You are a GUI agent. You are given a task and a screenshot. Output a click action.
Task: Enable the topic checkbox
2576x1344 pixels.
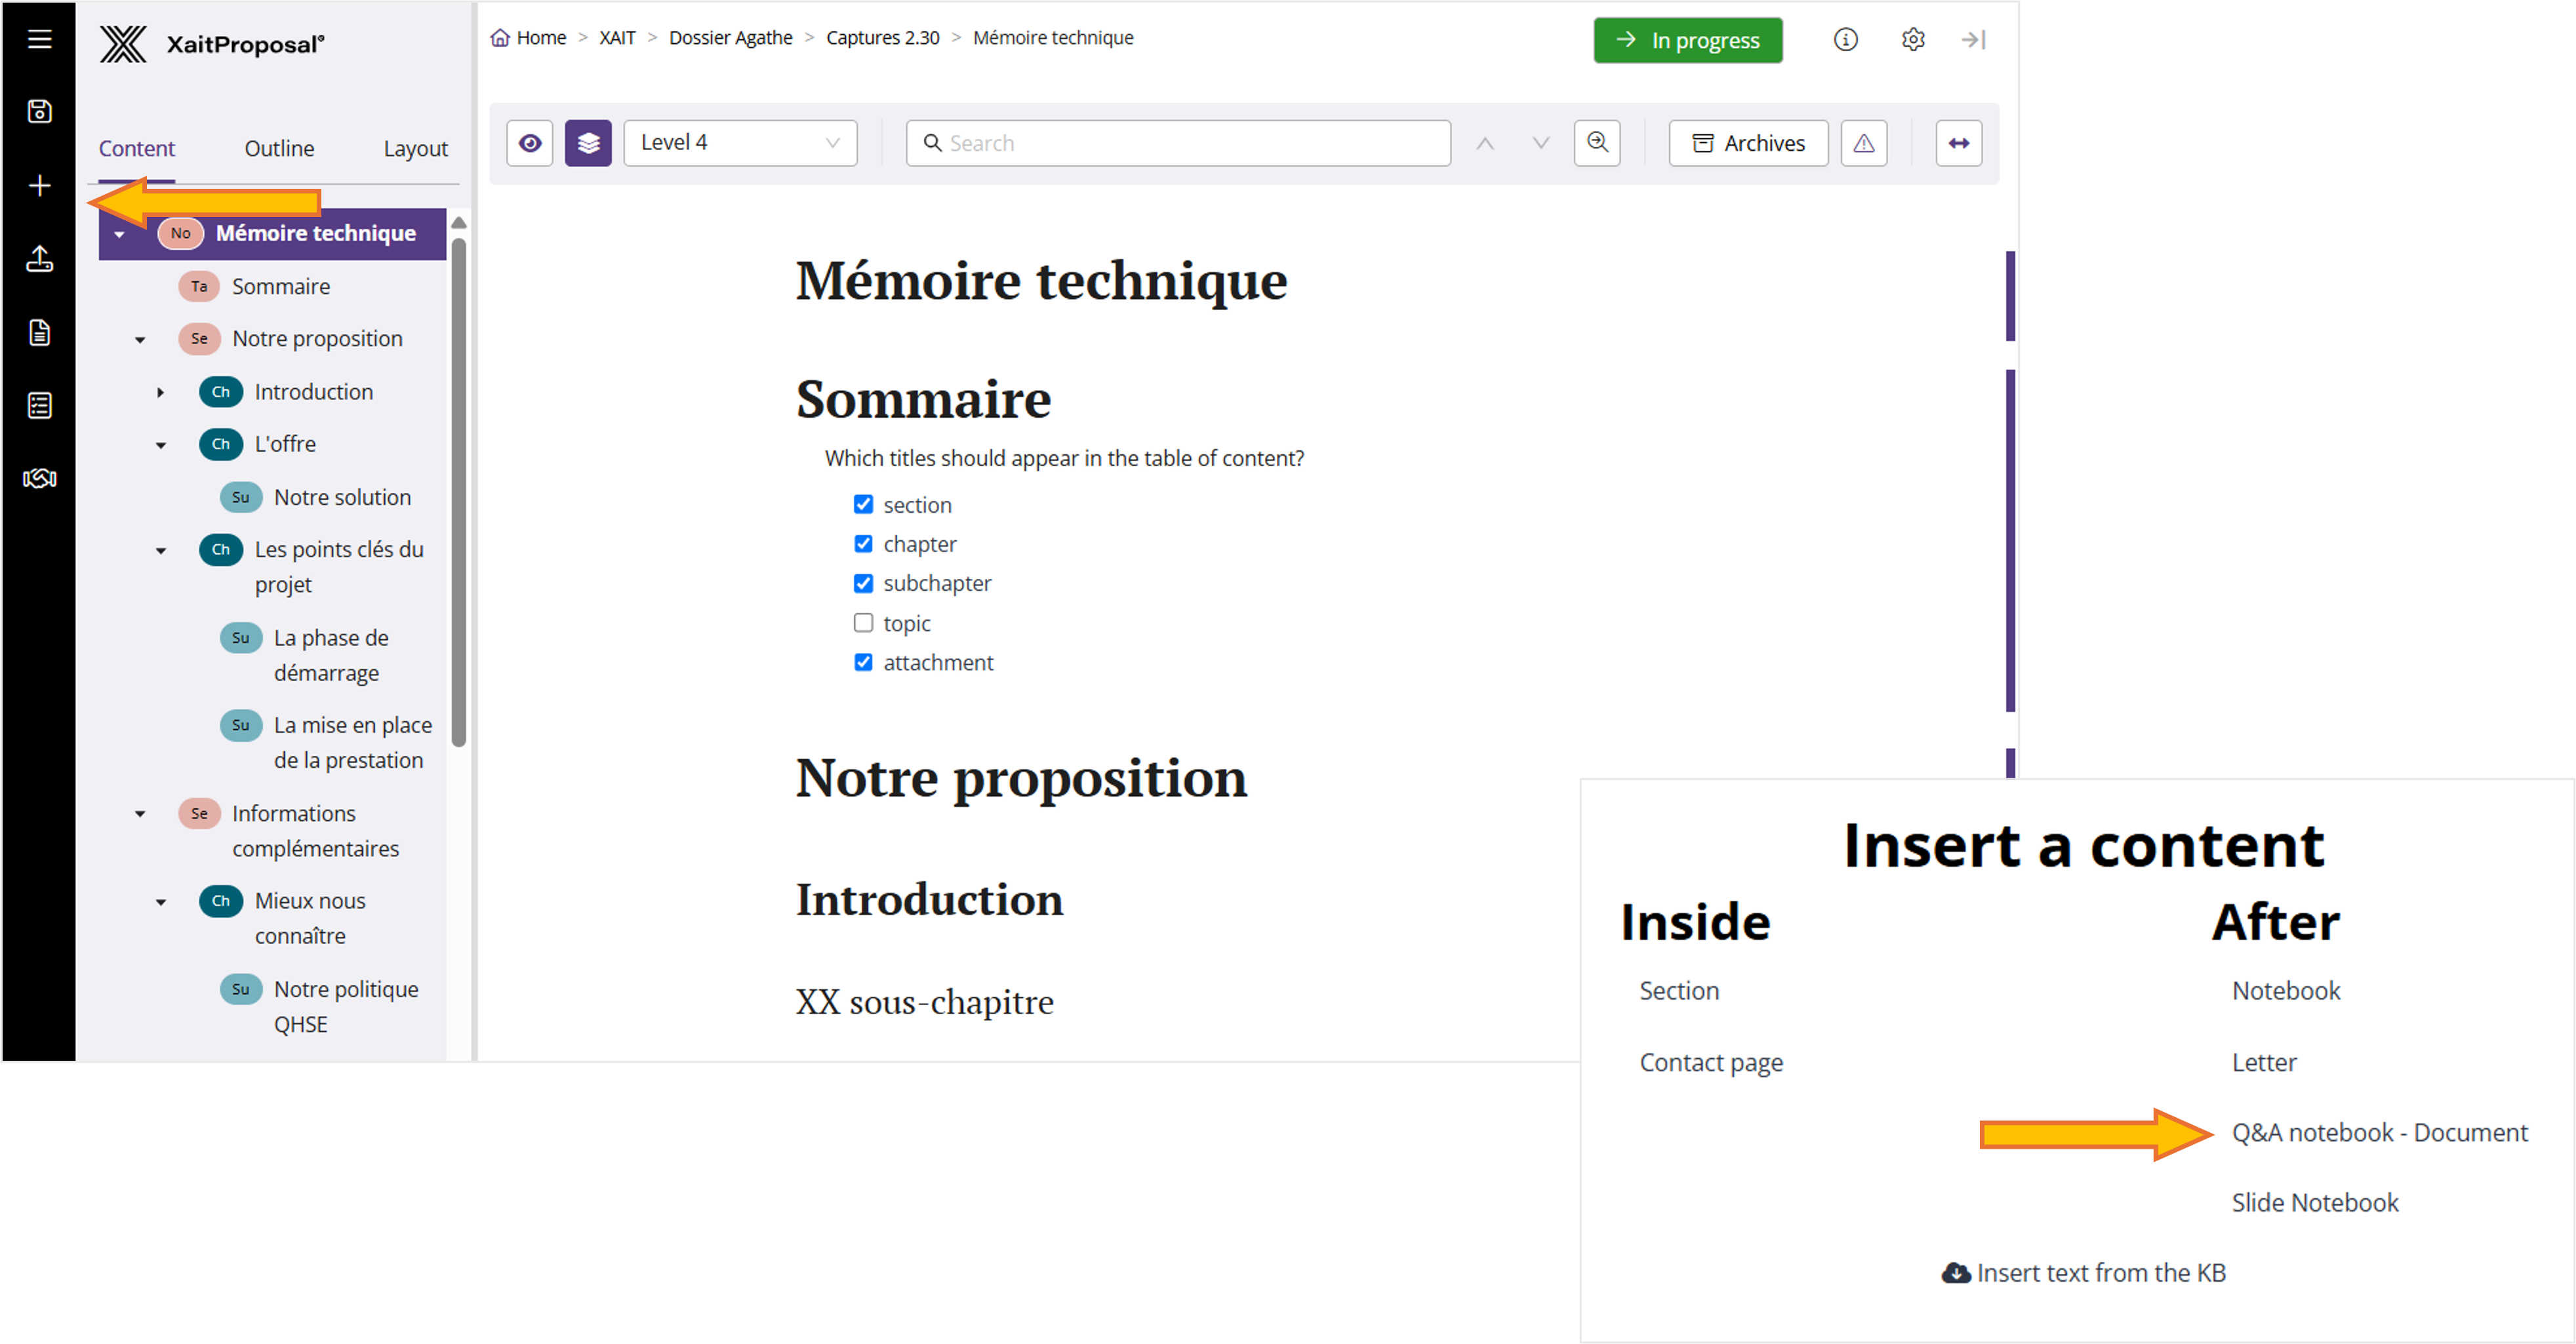863,622
